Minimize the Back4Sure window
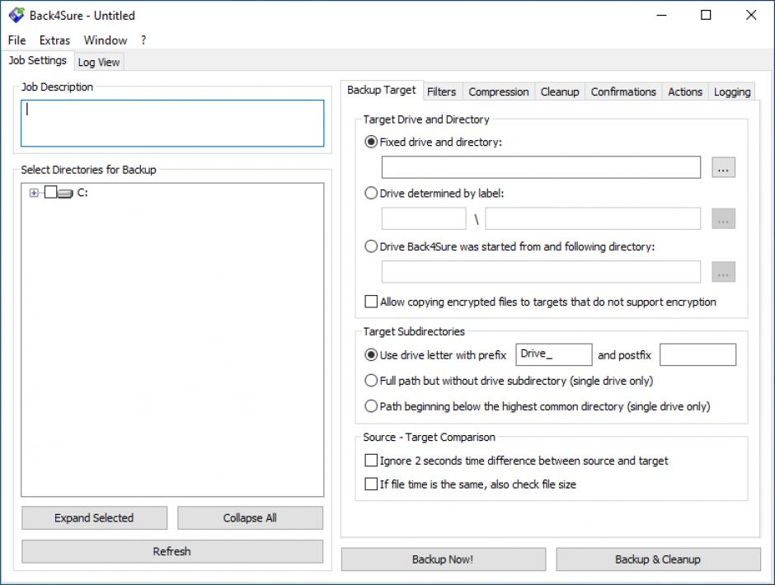 tap(662, 16)
